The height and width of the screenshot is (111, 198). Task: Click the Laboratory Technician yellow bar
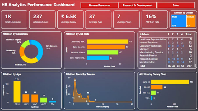pos(107,42)
